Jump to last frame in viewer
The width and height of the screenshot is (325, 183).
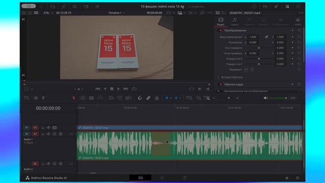[125, 89]
